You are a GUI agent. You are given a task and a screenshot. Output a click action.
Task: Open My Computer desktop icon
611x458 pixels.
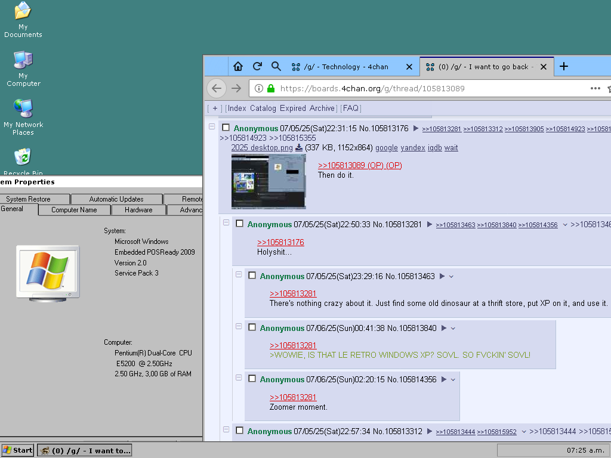23,69
